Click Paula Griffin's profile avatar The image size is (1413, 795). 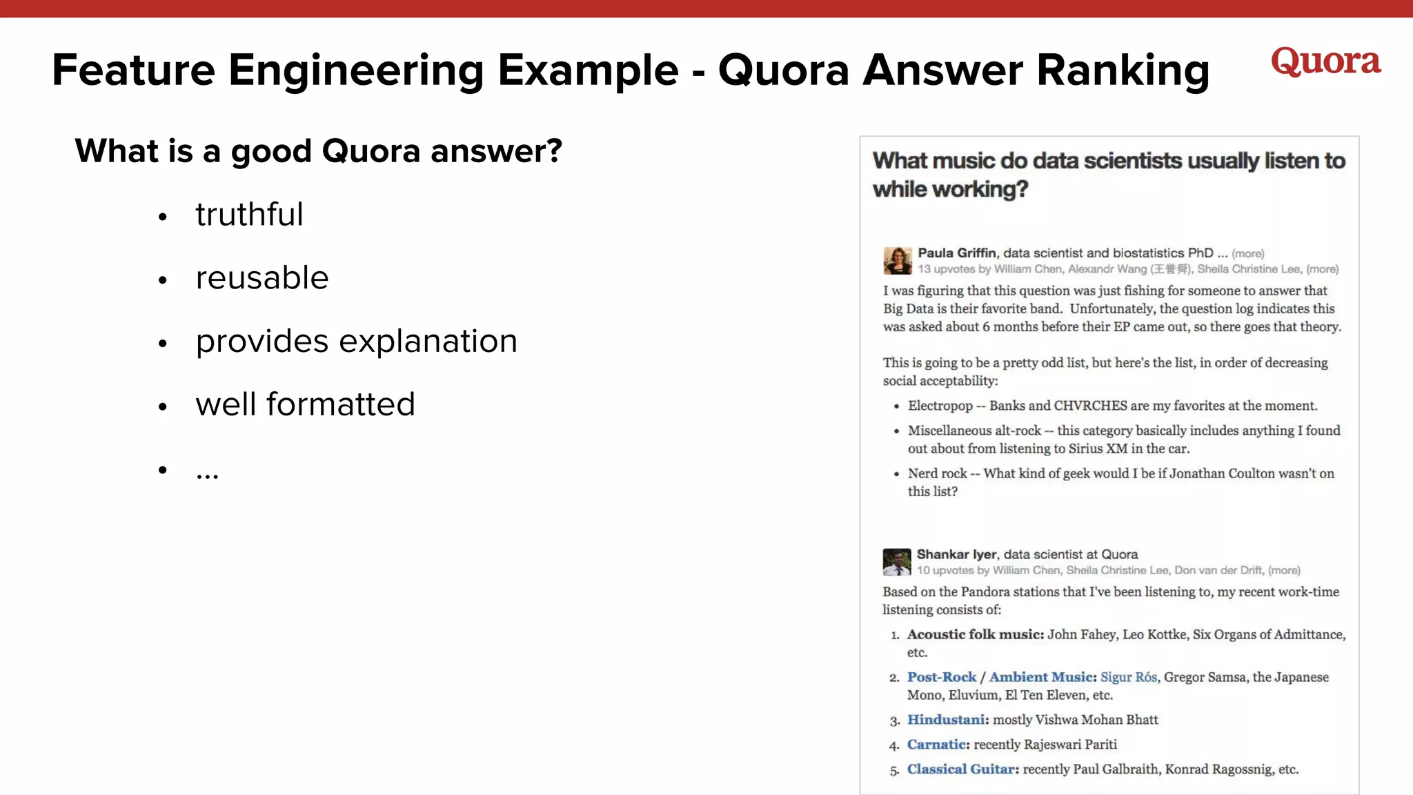pyautogui.click(x=898, y=261)
